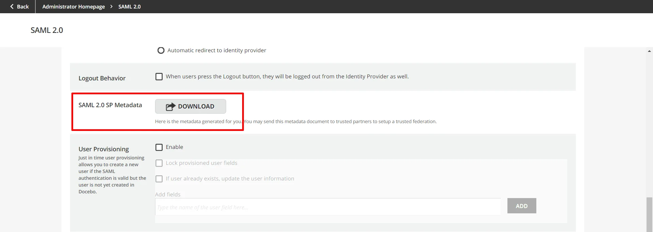Click the download/export icon inside the DOWNLOAD button
This screenshot has width=653, height=232.
click(170, 106)
